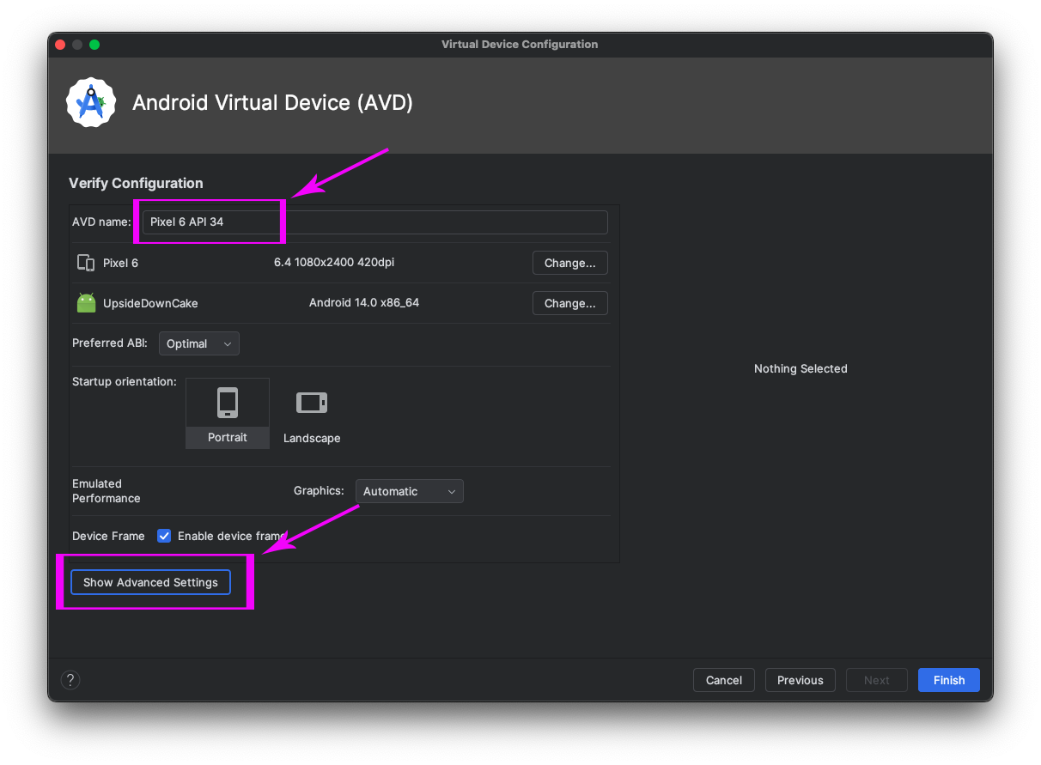Toggle Enable device frame checkbox
This screenshot has height=765, width=1041.
point(164,536)
